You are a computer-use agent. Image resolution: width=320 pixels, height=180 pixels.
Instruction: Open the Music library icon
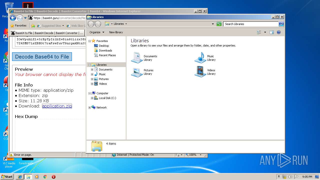pos(200,58)
